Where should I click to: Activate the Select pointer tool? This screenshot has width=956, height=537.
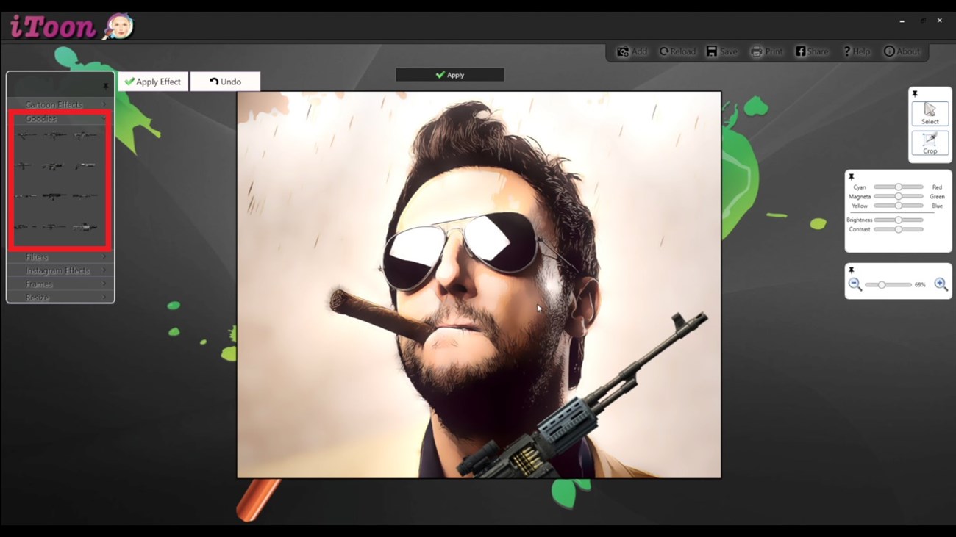pyautogui.click(x=930, y=113)
